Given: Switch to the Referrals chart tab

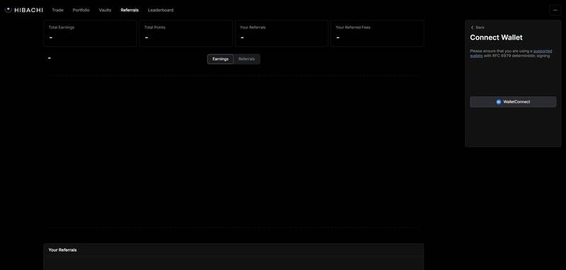Looking at the screenshot, I should tap(246, 59).
